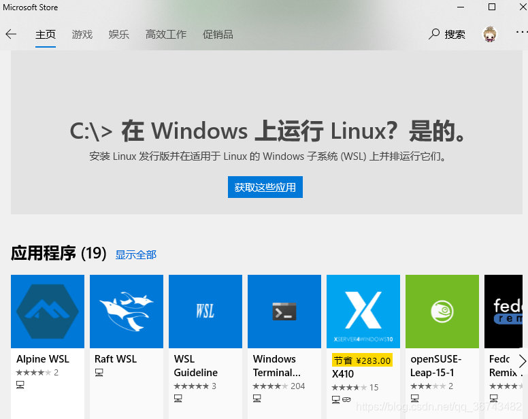Click the 应用程序 (19) section heading

click(x=59, y=253)
